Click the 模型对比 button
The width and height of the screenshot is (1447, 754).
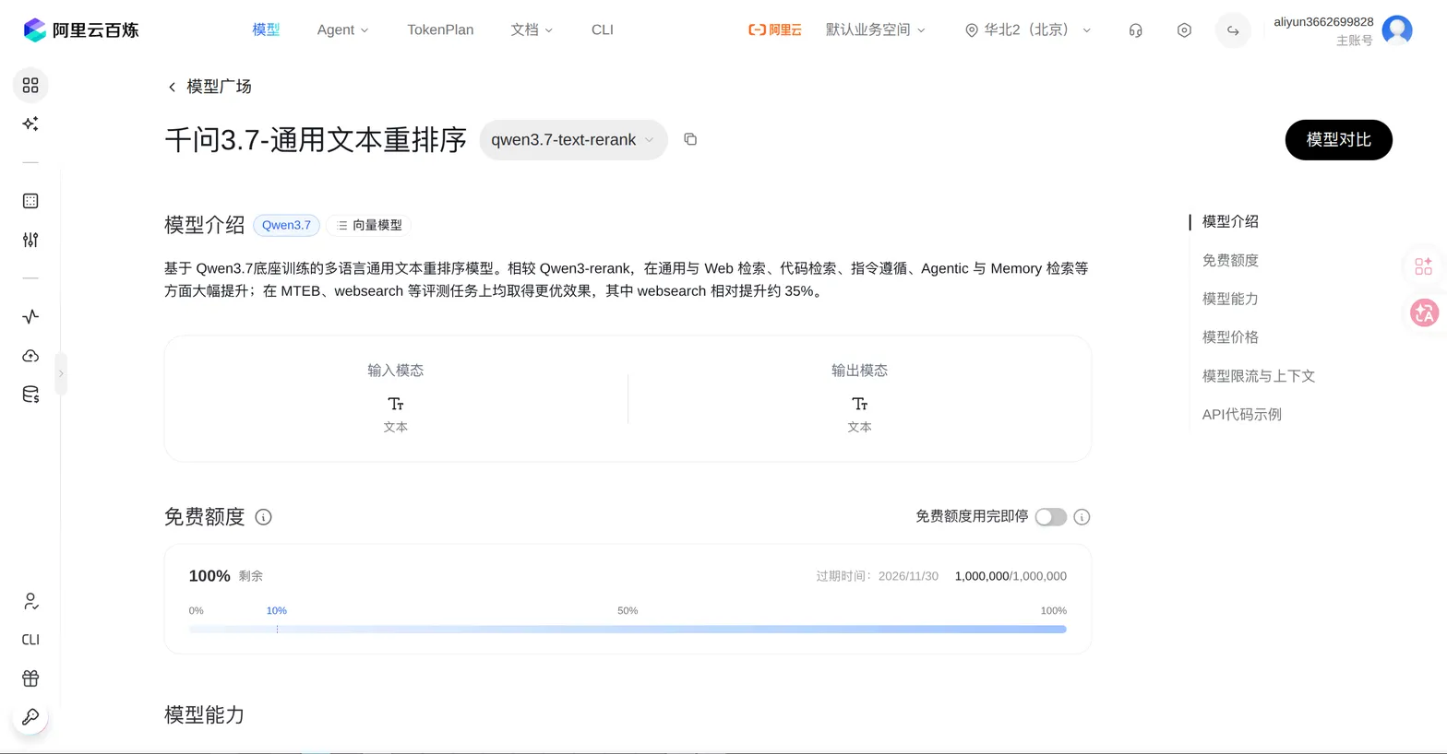point(1338,140)
